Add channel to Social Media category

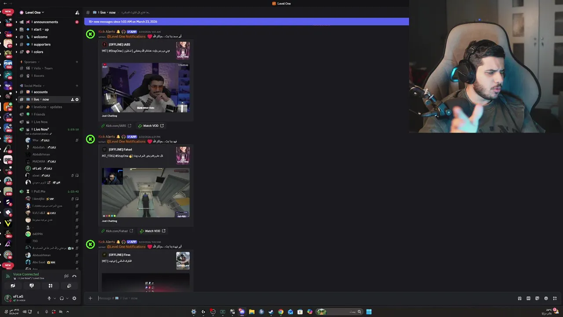77,86
